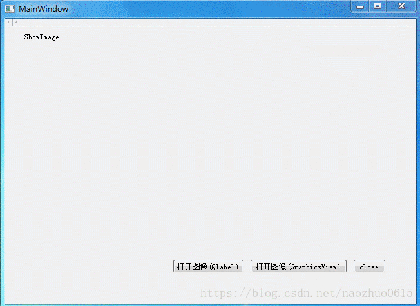Image resolution: width=420 pixels, height=306 pixels.
Task: Close the window with the X title button
Action: (x=401, y=6)
